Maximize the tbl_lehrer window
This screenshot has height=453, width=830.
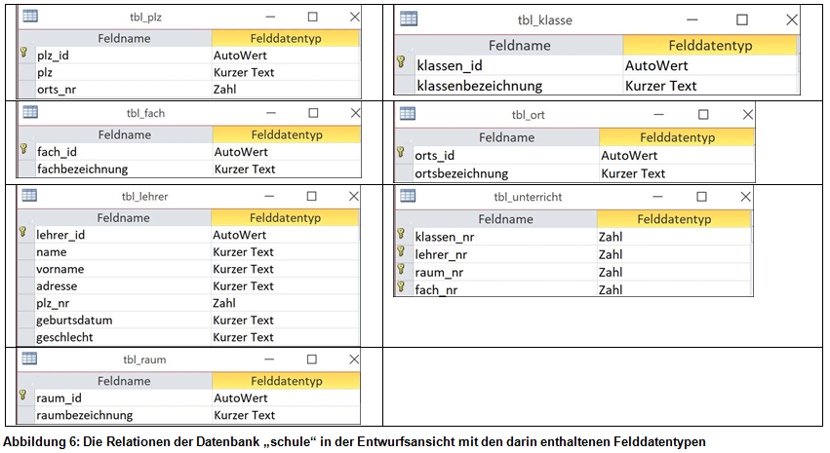point(312,196)
